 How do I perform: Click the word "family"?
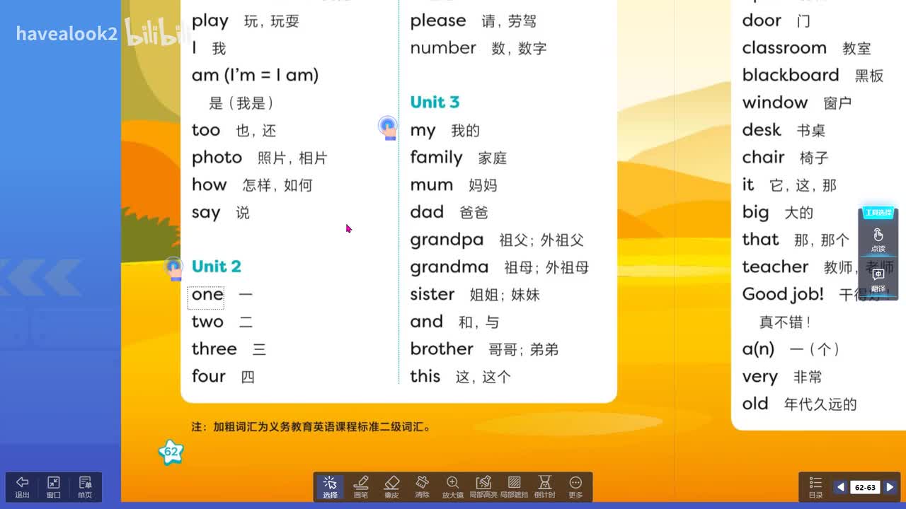pos(436,158)
